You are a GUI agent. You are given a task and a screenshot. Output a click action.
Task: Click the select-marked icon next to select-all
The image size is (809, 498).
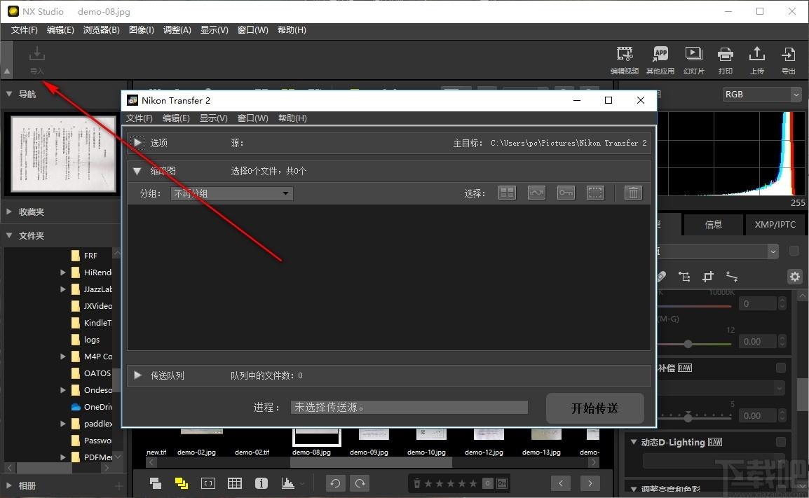536,193
